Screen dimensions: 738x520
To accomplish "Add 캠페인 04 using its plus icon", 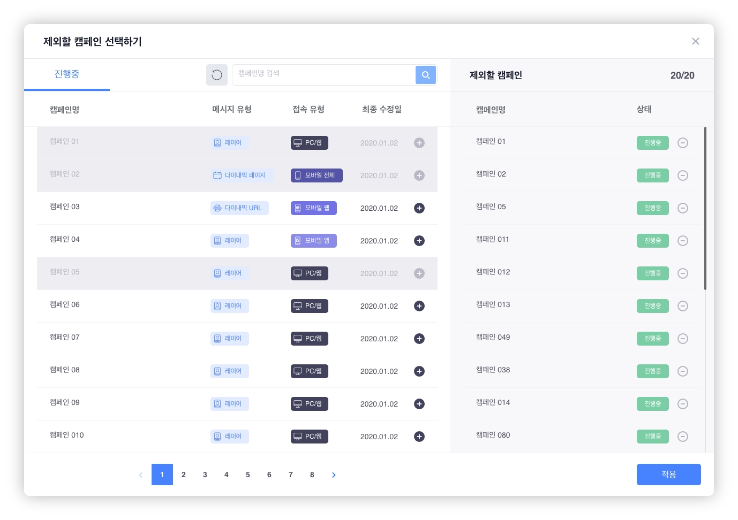I will pyautogui.click(x=419, y=241).
